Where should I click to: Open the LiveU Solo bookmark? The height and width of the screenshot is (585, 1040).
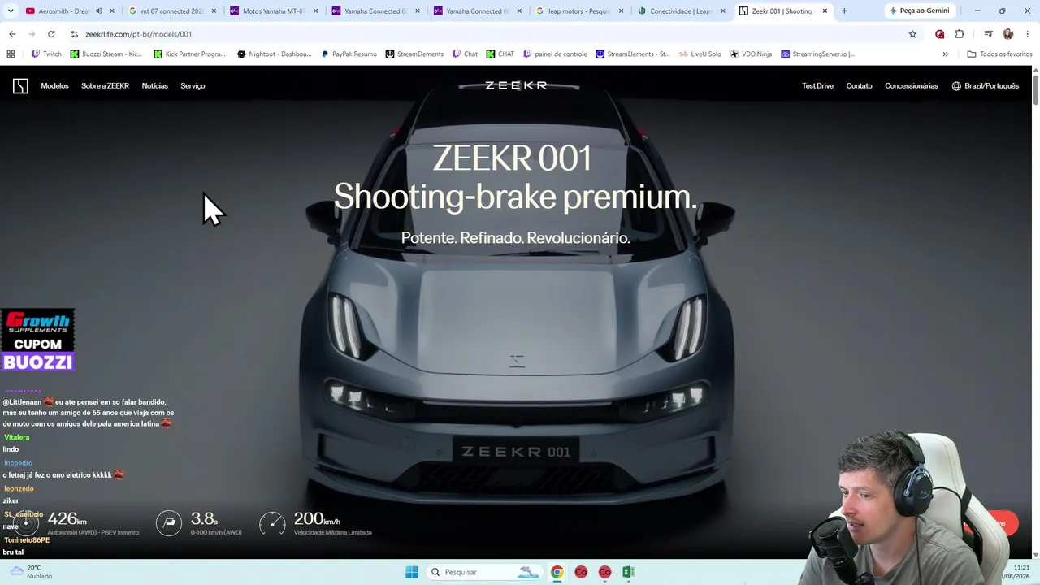(x=700, y=54)
